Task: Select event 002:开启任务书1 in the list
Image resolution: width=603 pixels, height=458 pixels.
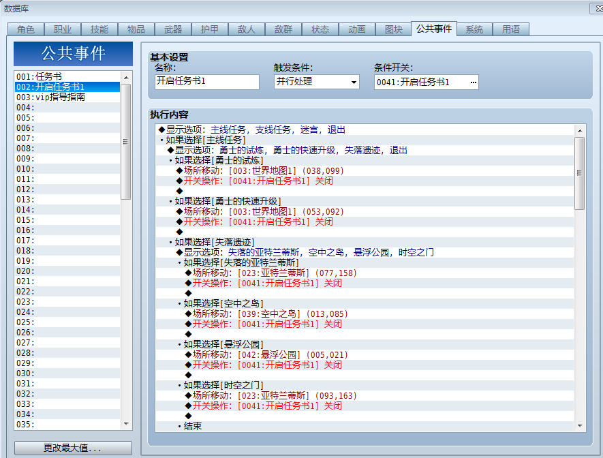Action: [x=67, y=87]
